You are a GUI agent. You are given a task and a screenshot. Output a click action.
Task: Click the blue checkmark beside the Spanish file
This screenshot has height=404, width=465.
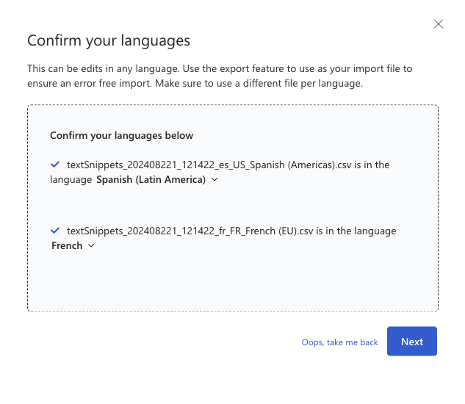(x=55, y=165)
